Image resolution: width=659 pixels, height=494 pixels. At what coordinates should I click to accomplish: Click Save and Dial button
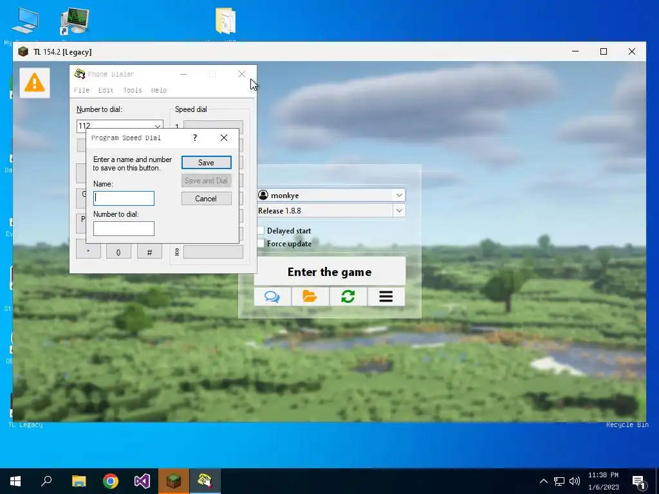tap(207, 181)
